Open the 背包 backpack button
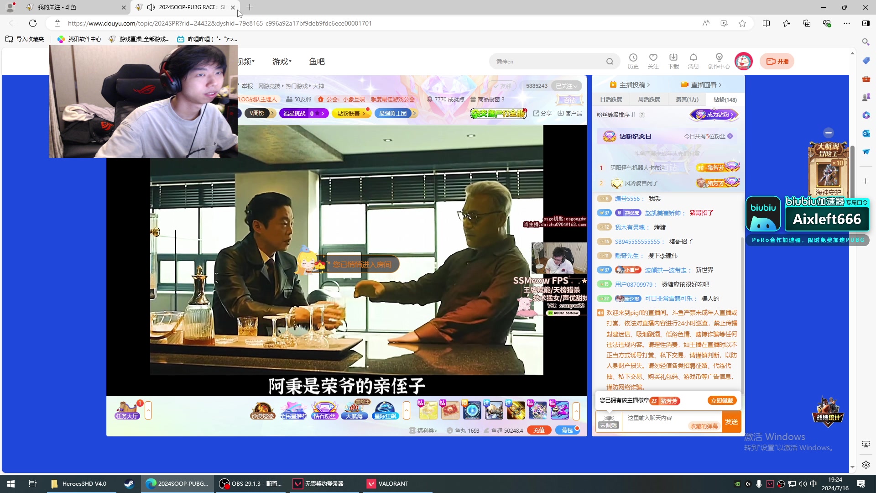The width and height of the screenshot is (876, 493). pyautogui.click(x=567, y=430)
